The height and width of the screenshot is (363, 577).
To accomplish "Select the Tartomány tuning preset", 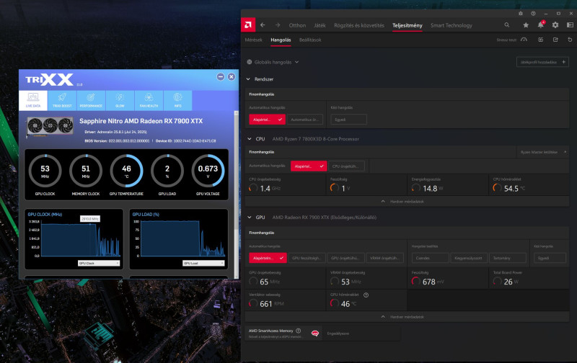I will (508, 258).
